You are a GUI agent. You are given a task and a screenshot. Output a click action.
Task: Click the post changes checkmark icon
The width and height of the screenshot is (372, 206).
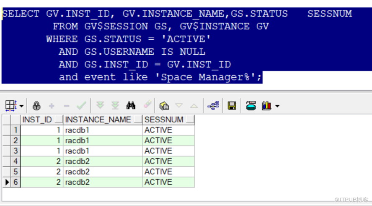point(81,106)
